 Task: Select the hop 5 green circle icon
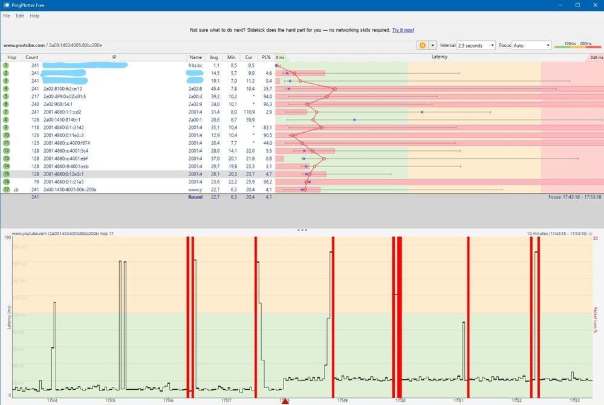(x=6, y=97)
